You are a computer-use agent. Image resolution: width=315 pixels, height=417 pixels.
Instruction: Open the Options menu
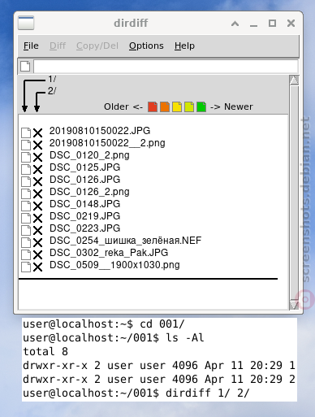(146, 46)
